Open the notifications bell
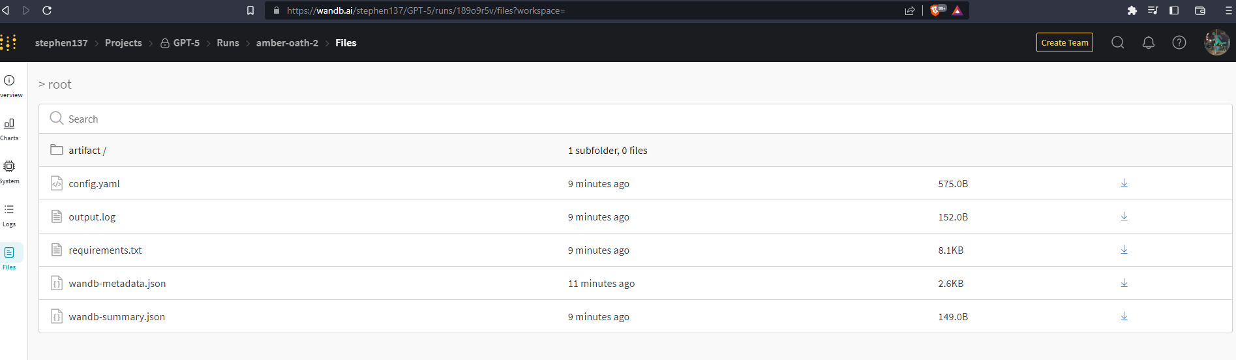This screenshot has width=1236, height=360. pos(1149,42)
